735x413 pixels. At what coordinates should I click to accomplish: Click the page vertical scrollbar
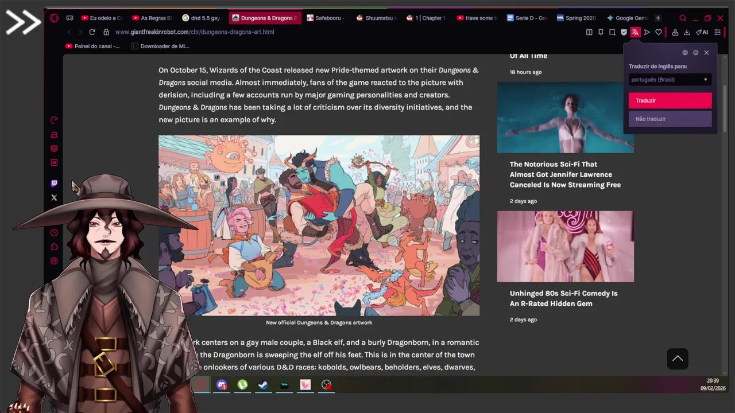pos(725,109)
